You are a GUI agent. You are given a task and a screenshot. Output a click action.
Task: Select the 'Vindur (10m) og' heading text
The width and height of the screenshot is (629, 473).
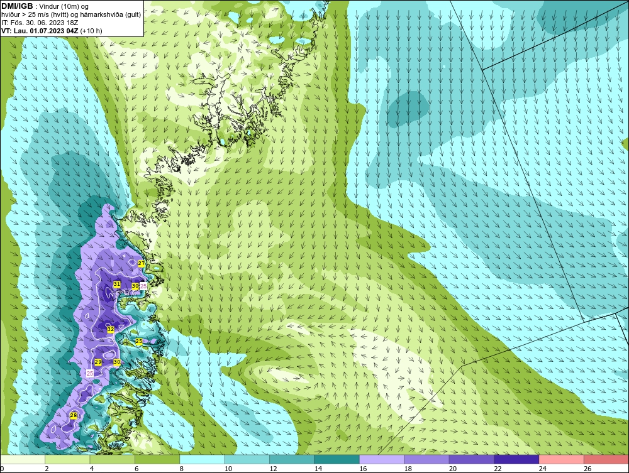65,7
